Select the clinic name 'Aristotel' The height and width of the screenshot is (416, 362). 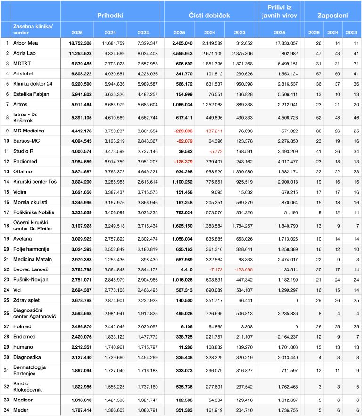point(23,74)
